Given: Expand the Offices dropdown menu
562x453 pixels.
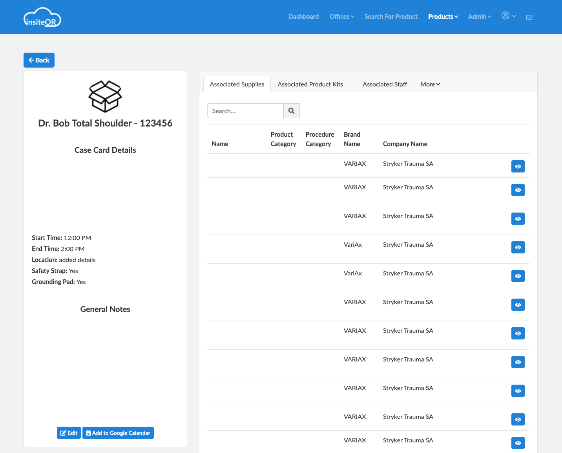Looking at the screenshot, I should pos(342,17).
